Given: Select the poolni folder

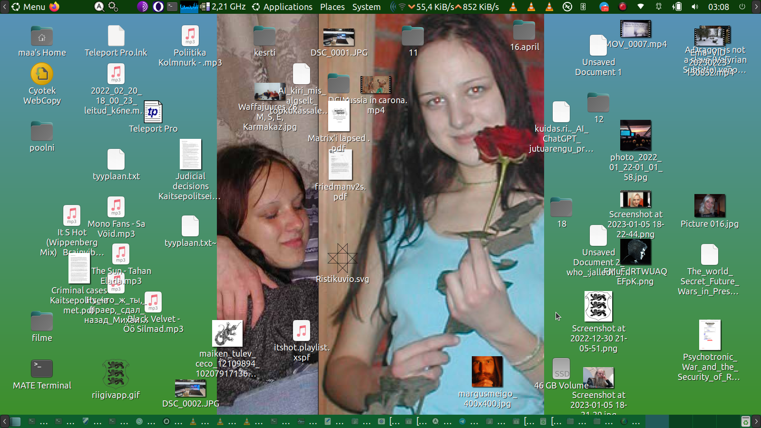Looking at the screenshot, I should pyautogui.click(x=42, y=137).
